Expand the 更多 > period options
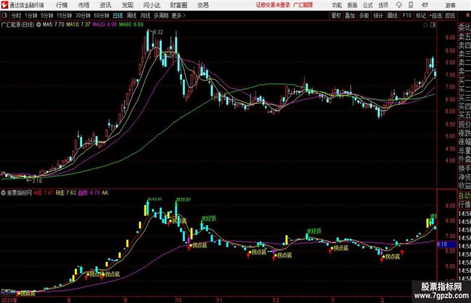The width and height of the screenshot is (471, 303). [x=178, y=16]
